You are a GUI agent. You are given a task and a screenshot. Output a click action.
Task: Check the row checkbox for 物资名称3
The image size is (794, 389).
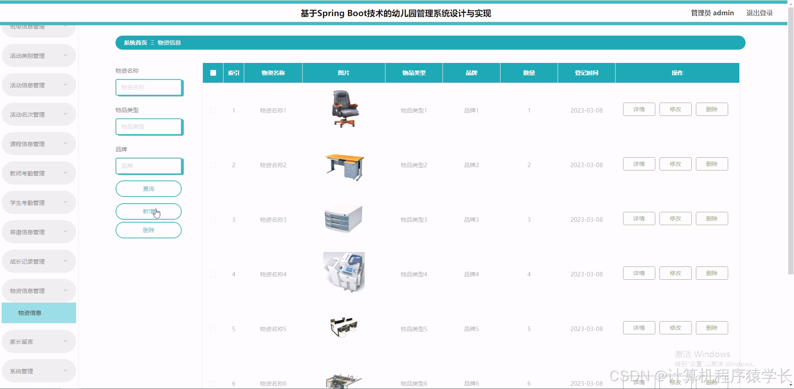(x=213, y=219)
